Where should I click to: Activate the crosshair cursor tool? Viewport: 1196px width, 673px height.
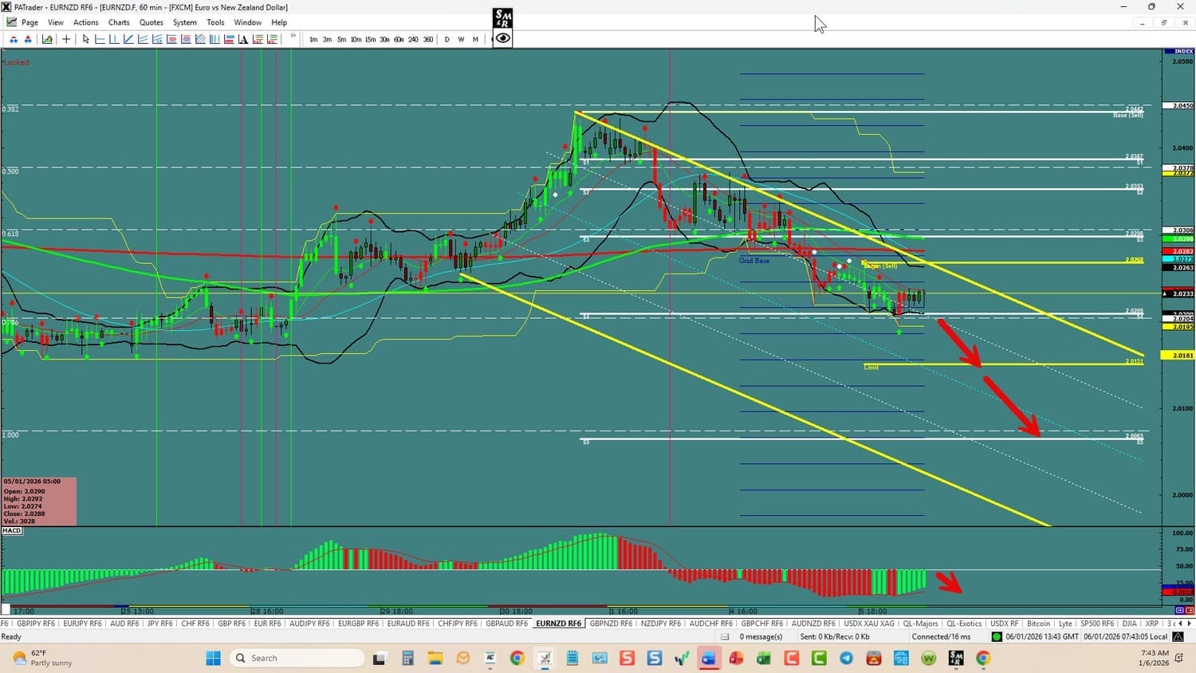point(66,39)
